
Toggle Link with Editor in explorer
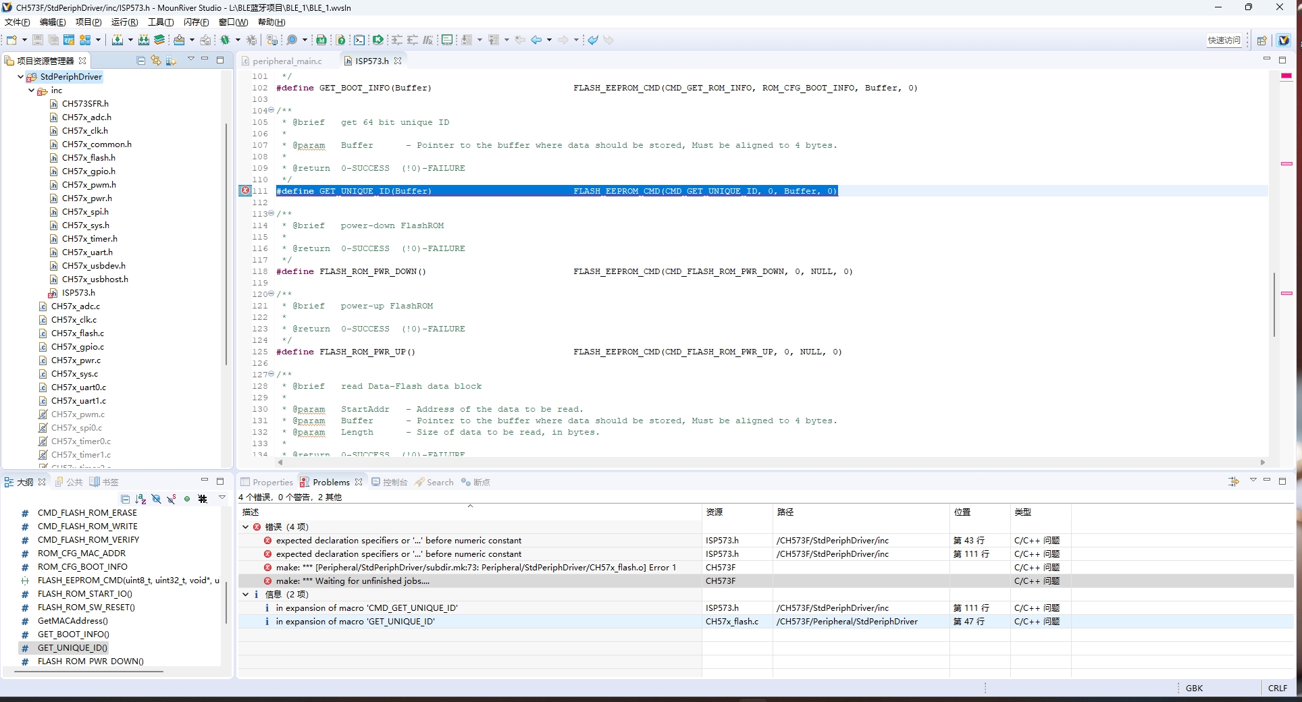click(x=156, y=61)
